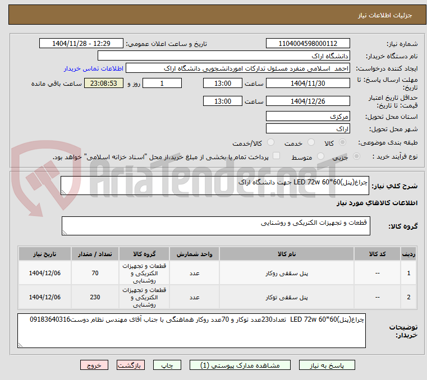427x380 pixels.
Task: Click the بازگشت back button
Action: 131,365
